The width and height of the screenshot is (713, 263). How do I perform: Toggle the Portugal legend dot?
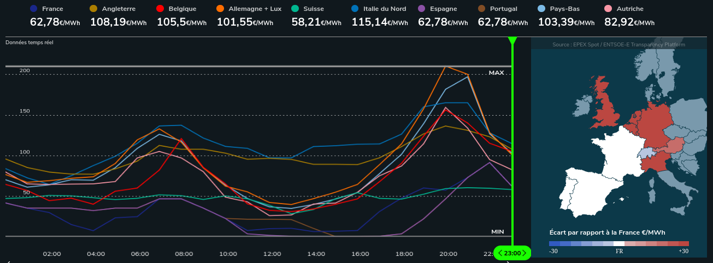481,9
